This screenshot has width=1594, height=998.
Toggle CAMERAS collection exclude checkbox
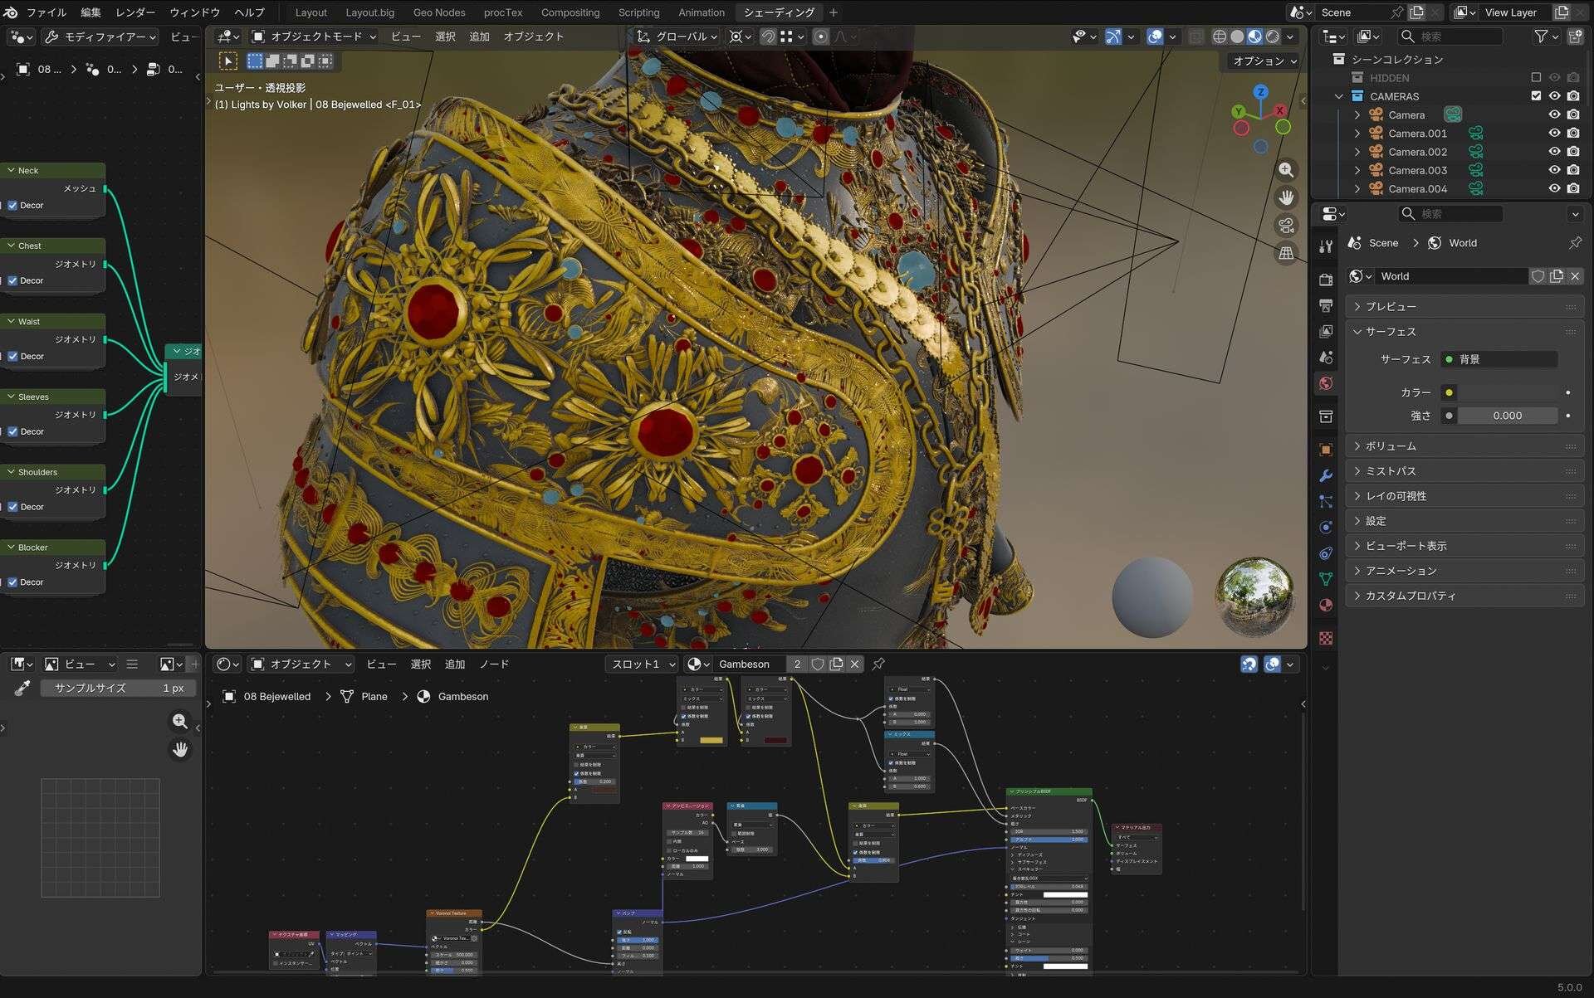click(x=1536, y=96)
